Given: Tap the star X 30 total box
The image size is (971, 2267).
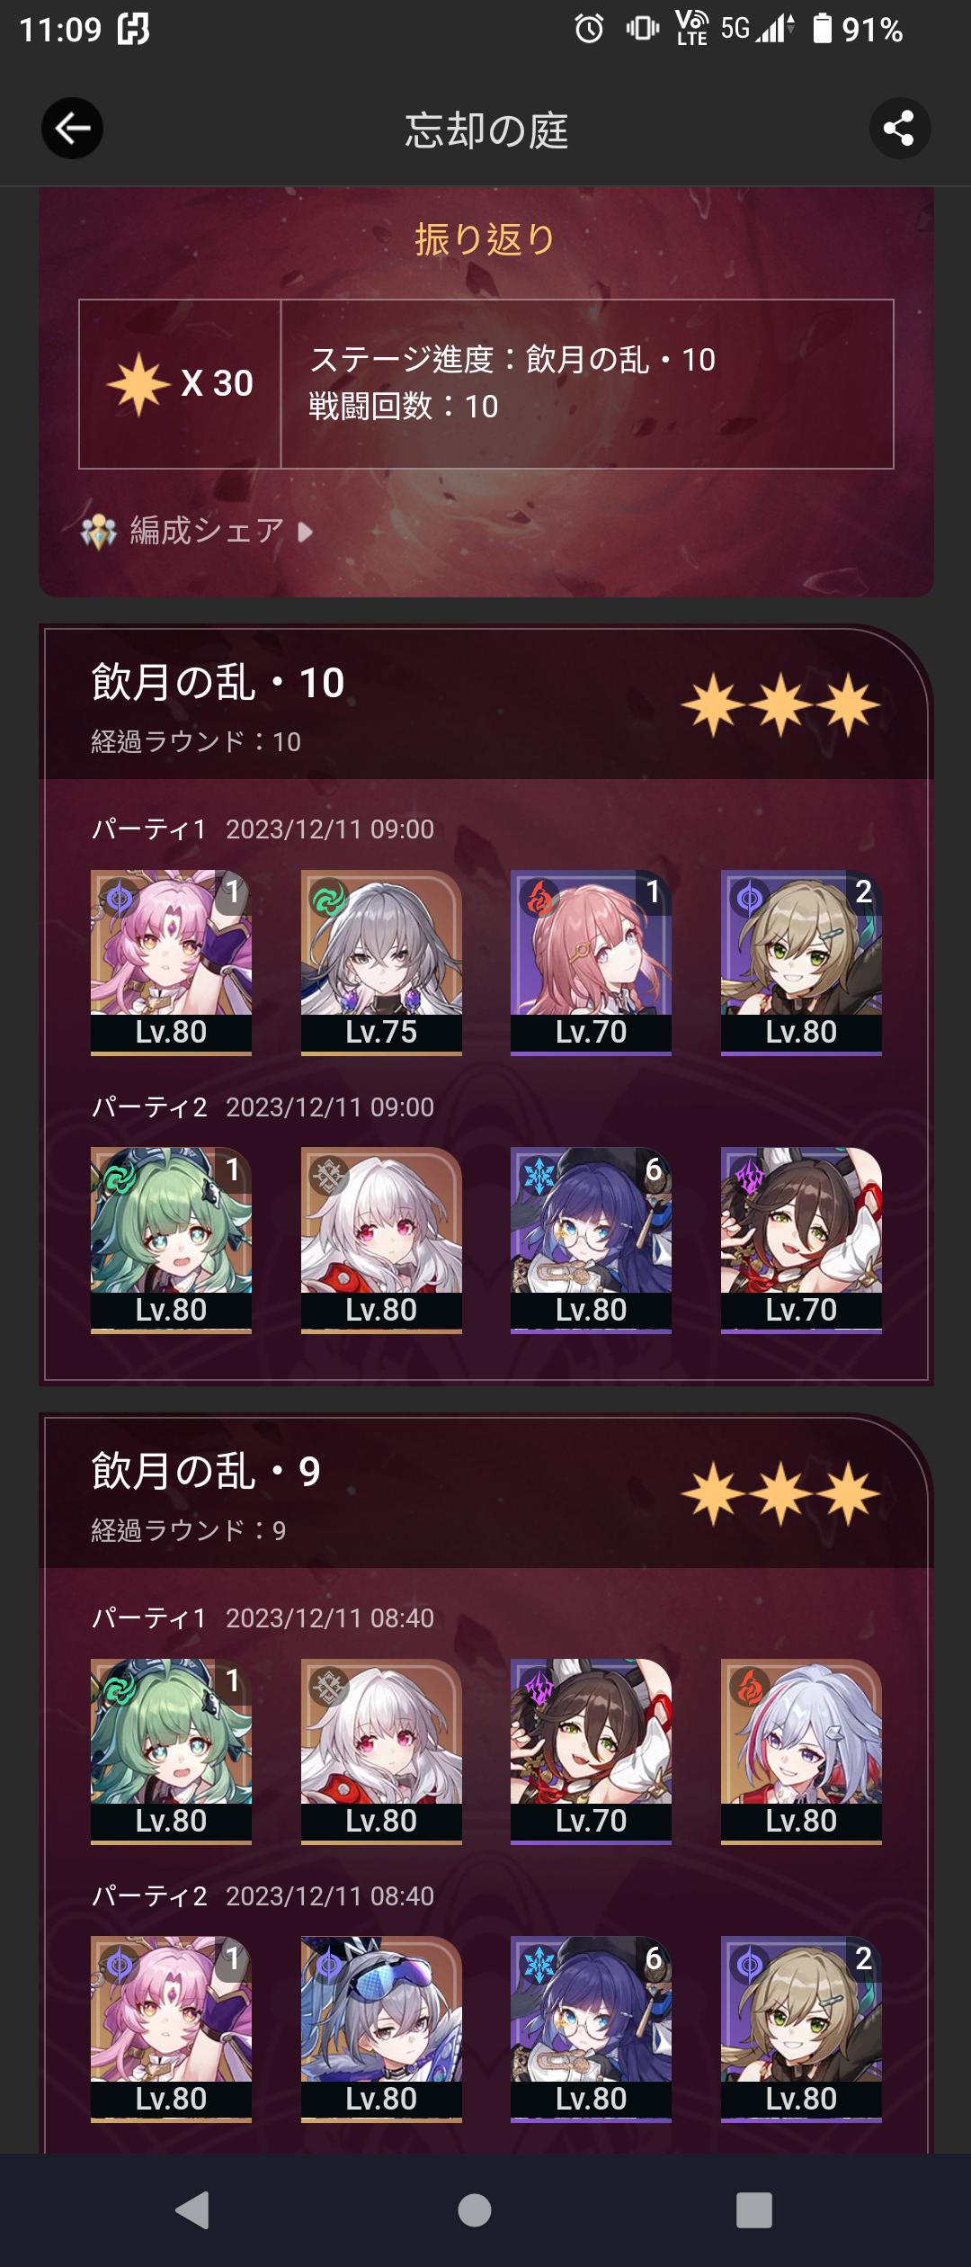Looking at the screenshot, I should click(180, 384).
